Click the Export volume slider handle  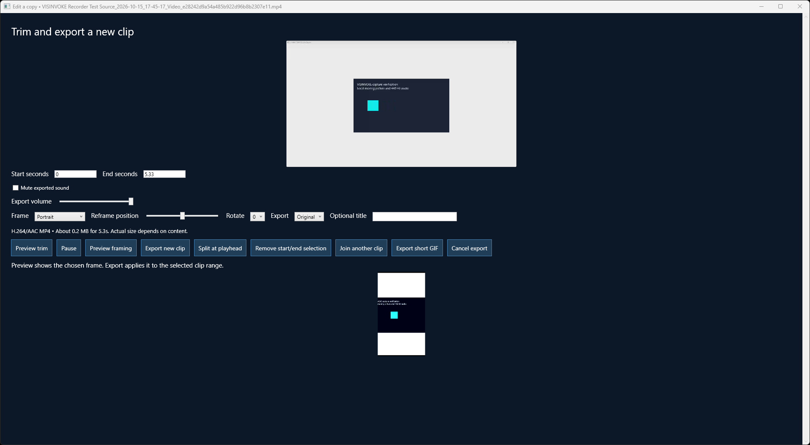click(x=131, y=201)
